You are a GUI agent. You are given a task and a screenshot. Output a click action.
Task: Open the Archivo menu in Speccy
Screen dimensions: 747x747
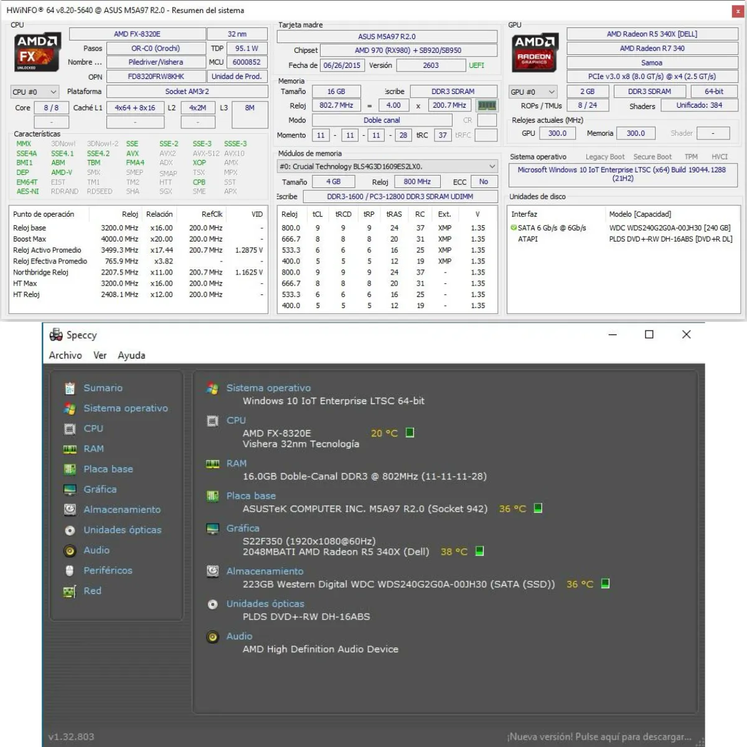(x=65, y=355)
